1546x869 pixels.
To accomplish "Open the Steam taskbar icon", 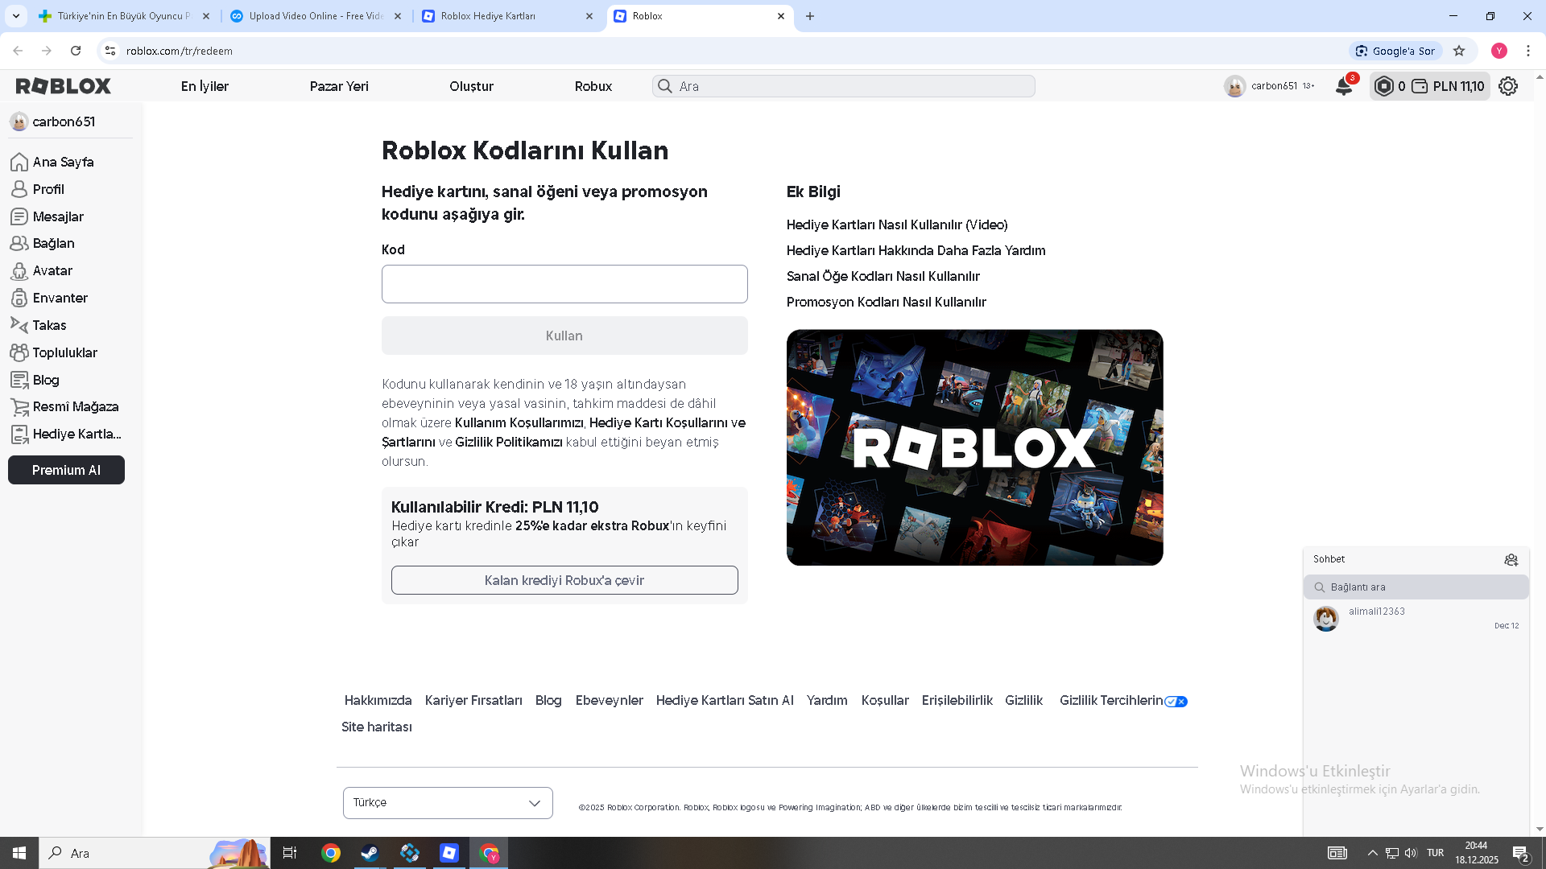I will (x=370, y=853).
